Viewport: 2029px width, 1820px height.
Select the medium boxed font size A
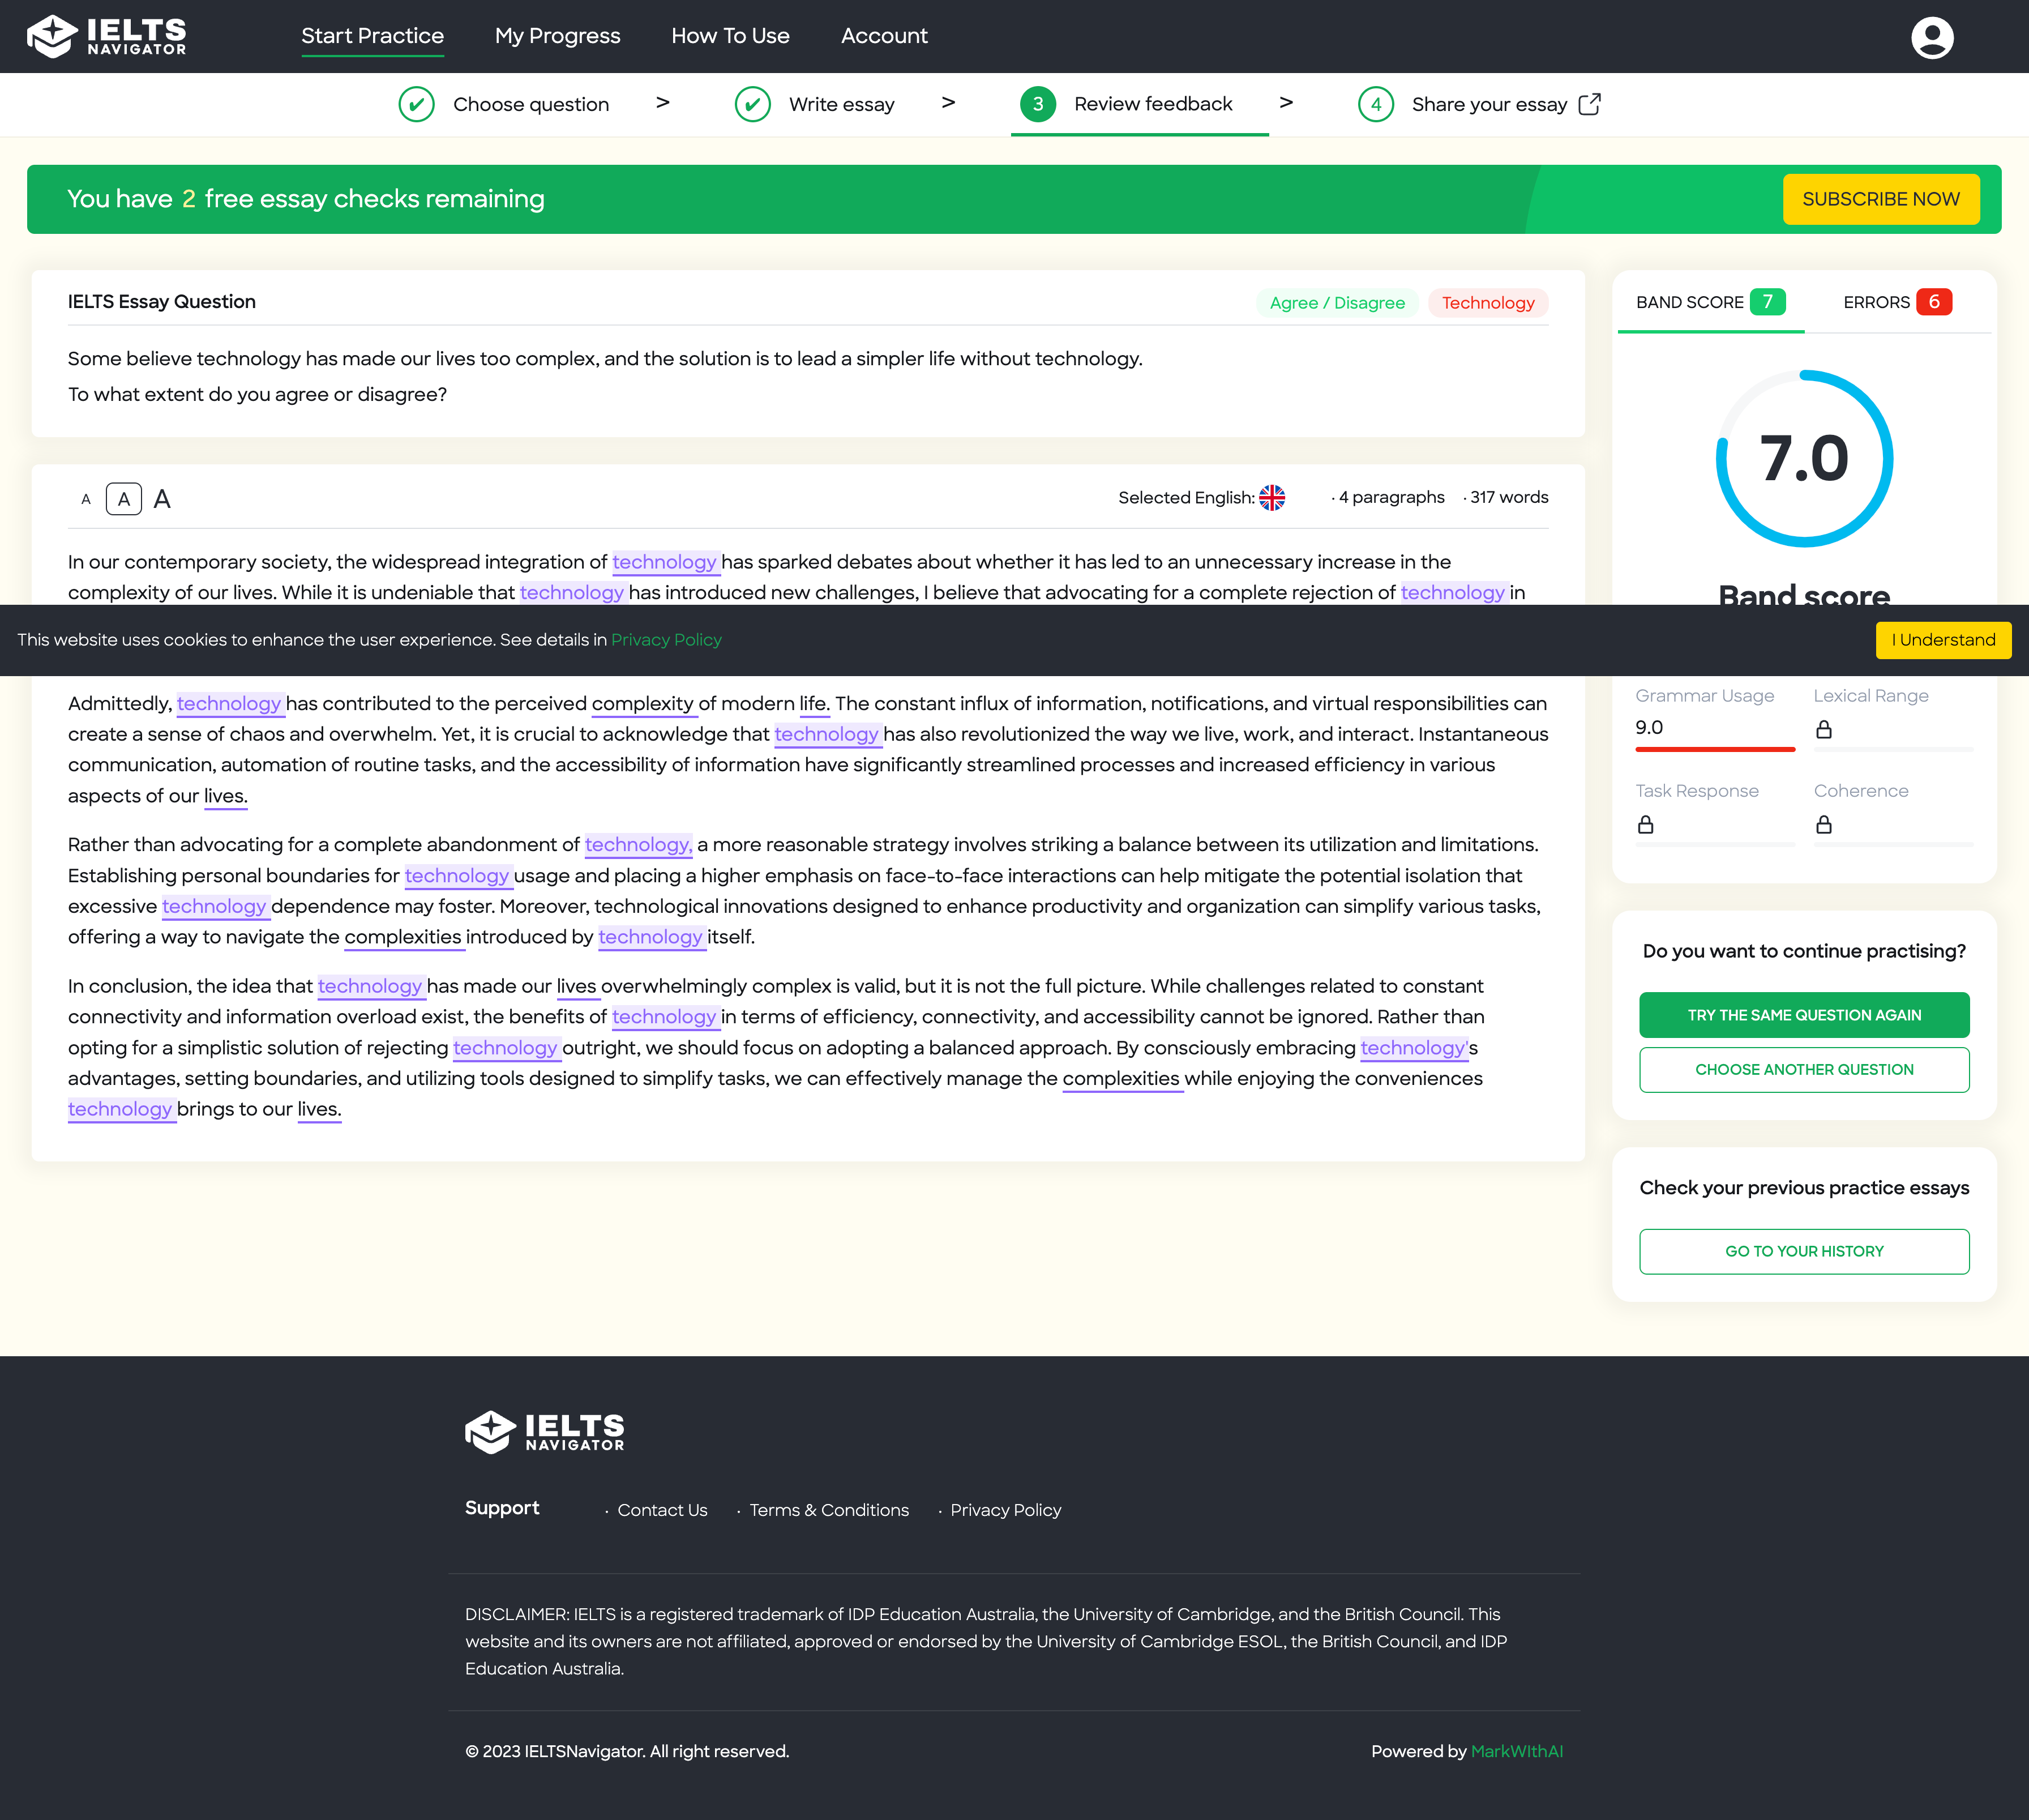pyautogui.click(x=124, y=499)
